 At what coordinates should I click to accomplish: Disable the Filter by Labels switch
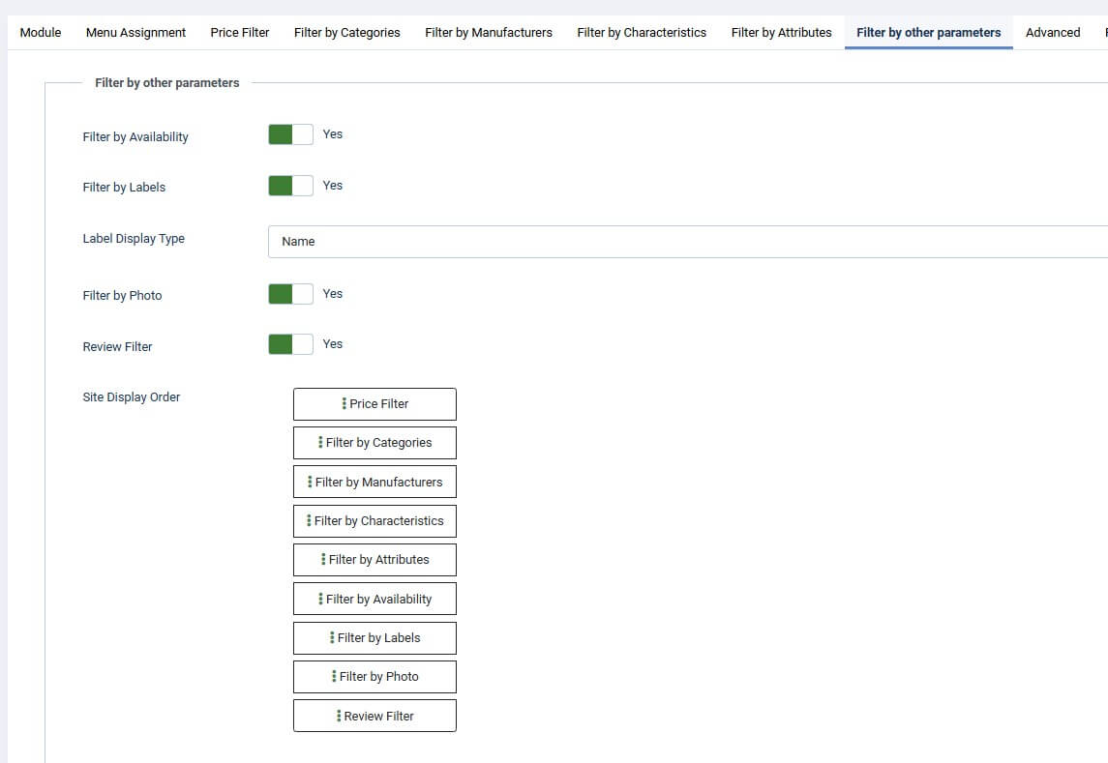pyautogui.click(x=290, y=186)
